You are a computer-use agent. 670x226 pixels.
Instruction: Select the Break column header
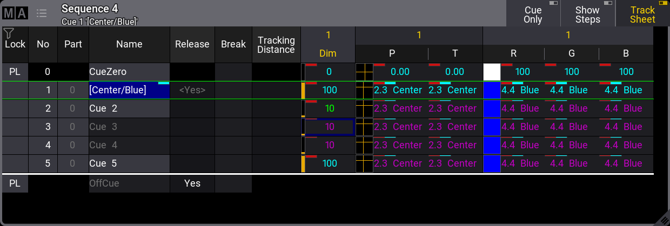point(233,44)
